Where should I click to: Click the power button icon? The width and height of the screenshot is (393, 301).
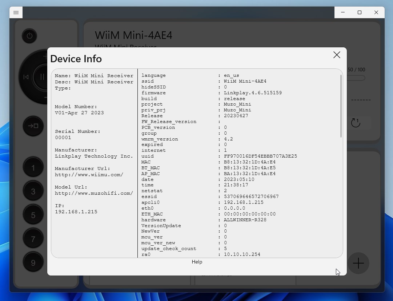click(29, 36)
